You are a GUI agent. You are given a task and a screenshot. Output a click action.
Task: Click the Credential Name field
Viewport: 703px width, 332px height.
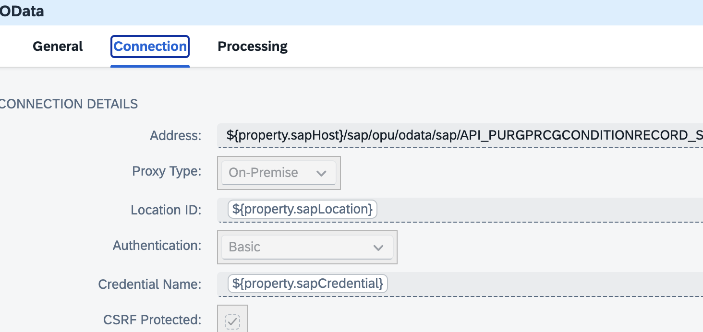[456, 284]
